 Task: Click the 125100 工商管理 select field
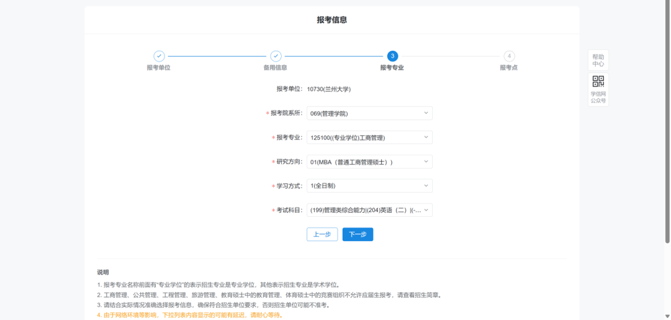pos(370,137)
